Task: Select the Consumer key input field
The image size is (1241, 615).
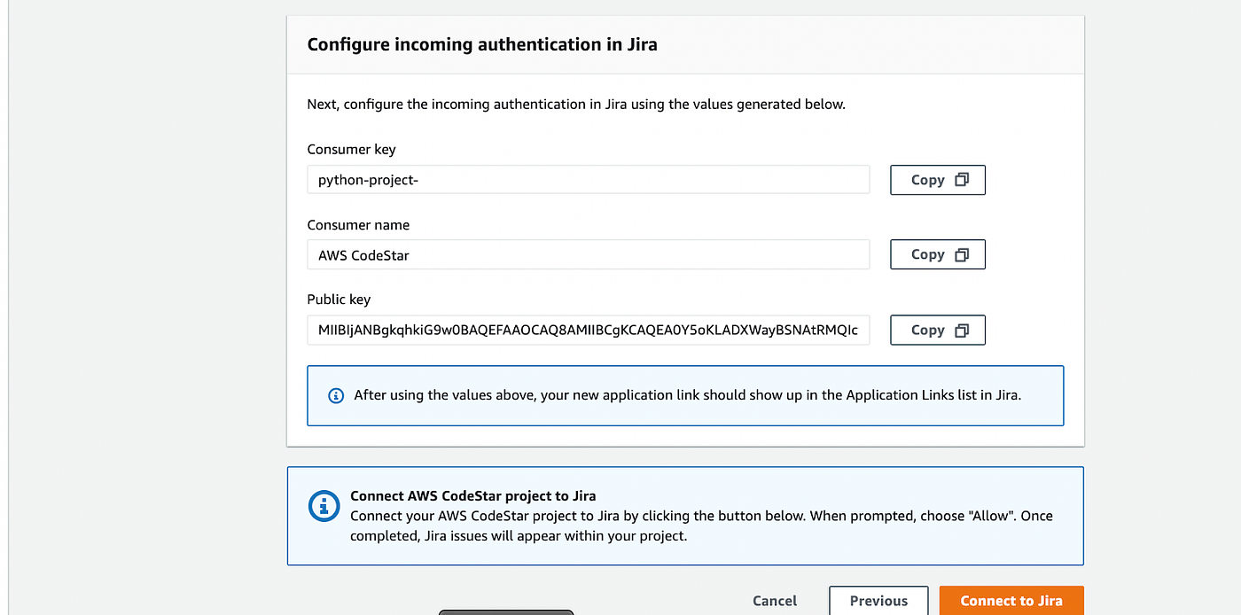Action: [x=588, y=179]
